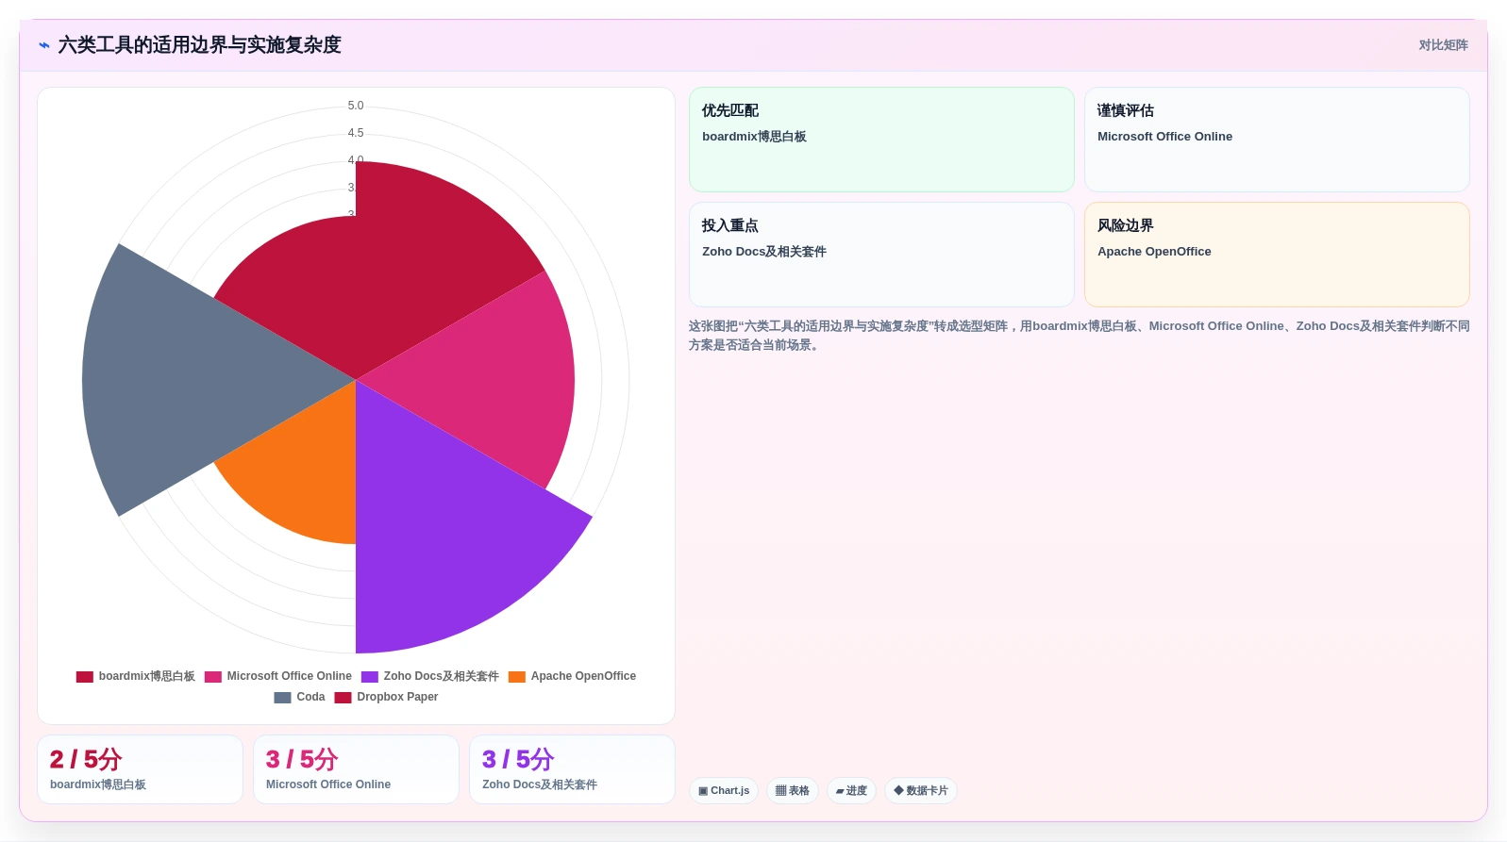Click Apache OpenOffice text in 风险边界 card

tap(1154, 252)
